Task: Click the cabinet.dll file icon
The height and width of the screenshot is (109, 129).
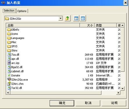Action: 9,71
